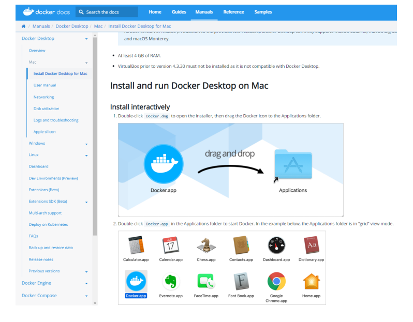Expand the Linux sidebar section
Image resolution: width=413 pixels, height=322 pixels.
(x=86, y=155)
